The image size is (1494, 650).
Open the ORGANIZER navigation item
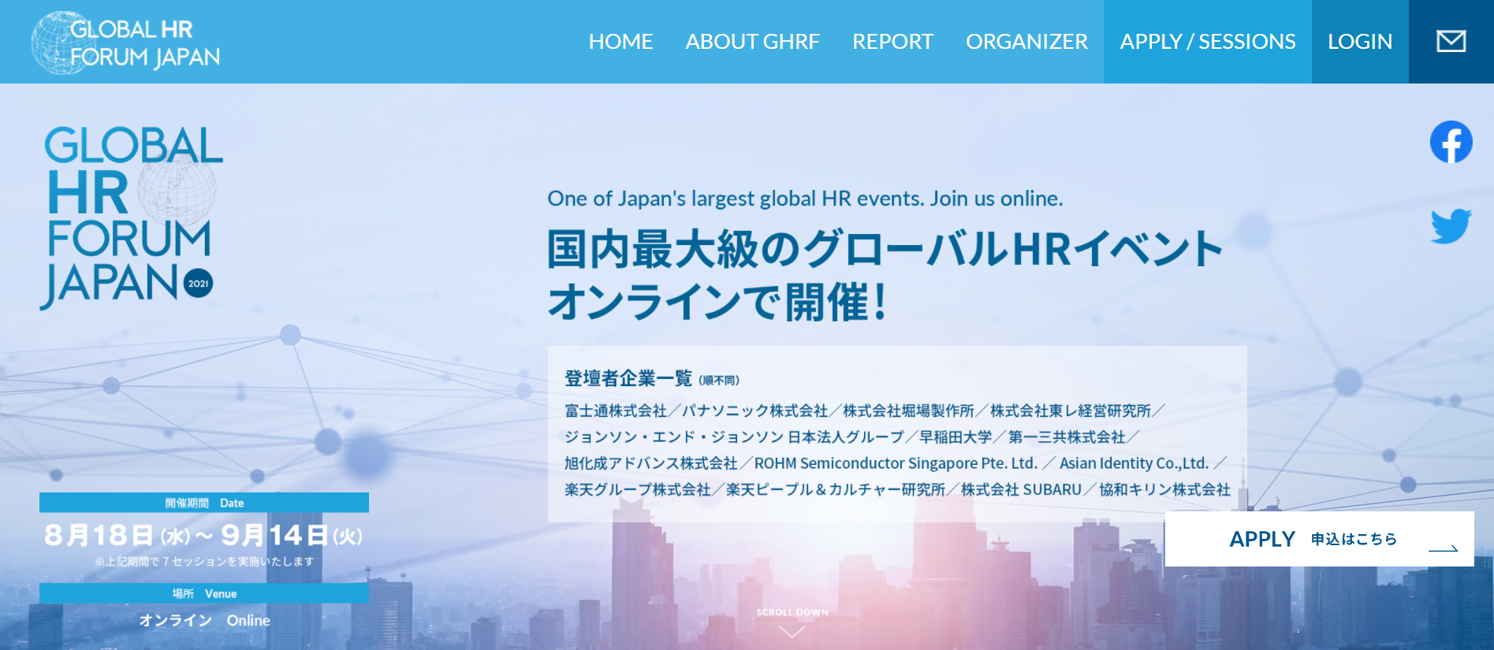(x=1026, y=42)
